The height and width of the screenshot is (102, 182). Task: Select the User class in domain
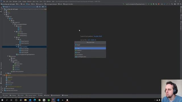click(20, 30)
